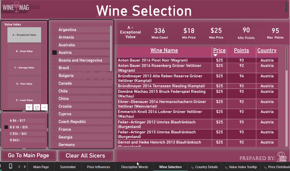Sort by Price column header

pyautogui.click(x=219, y=50)
